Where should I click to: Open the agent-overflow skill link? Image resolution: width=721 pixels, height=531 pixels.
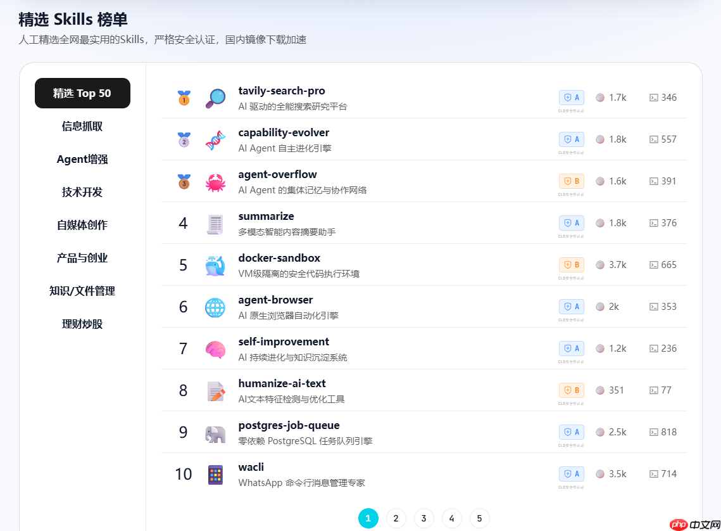click(x=277, y=175)
